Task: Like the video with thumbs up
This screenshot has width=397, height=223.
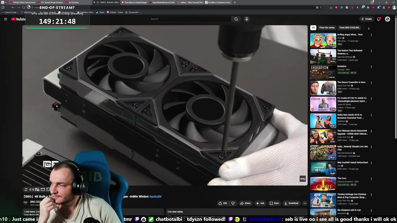Action: [x=220, y=203]
